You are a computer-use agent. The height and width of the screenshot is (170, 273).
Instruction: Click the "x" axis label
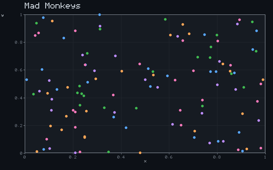(x=145, y=161)
